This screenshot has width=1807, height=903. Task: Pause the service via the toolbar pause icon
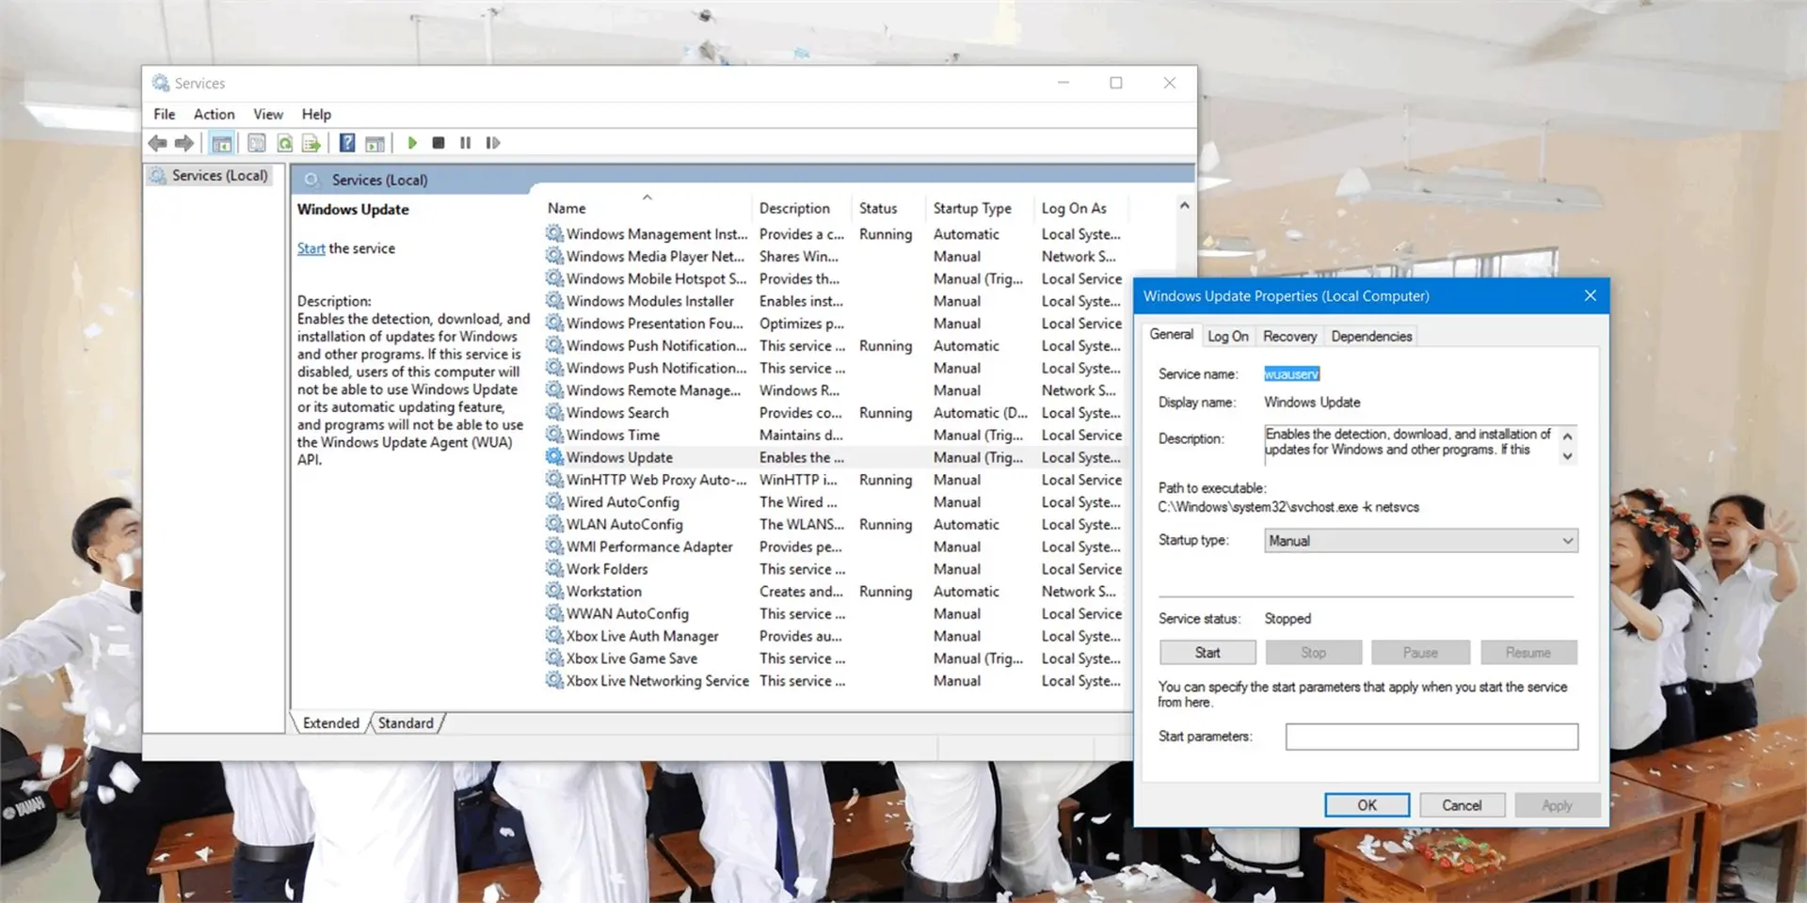coord(465,143)
